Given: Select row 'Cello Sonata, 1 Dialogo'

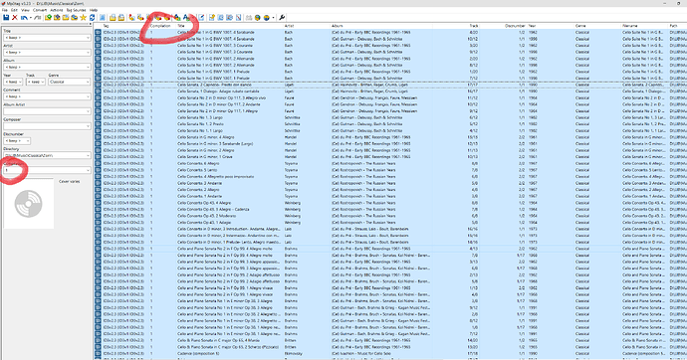Looking at the screenshot, I should 390,90.
